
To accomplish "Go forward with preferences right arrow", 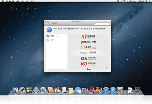I will coord(48,24).
